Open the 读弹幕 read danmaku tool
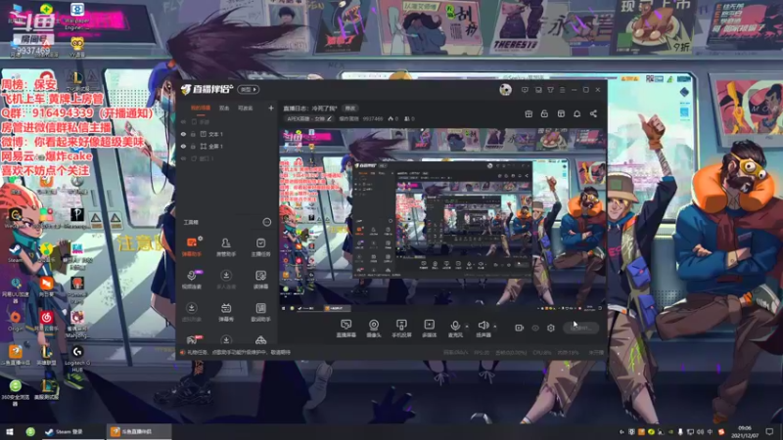Image resolution: width=783 pixels, height=440 pixels. pyautogui.click(x=260, y=280)
